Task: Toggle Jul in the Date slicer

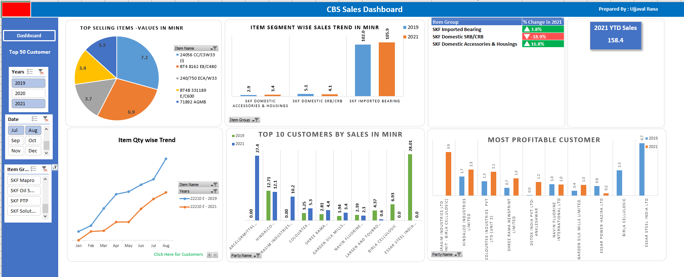Action: (16, 130)
